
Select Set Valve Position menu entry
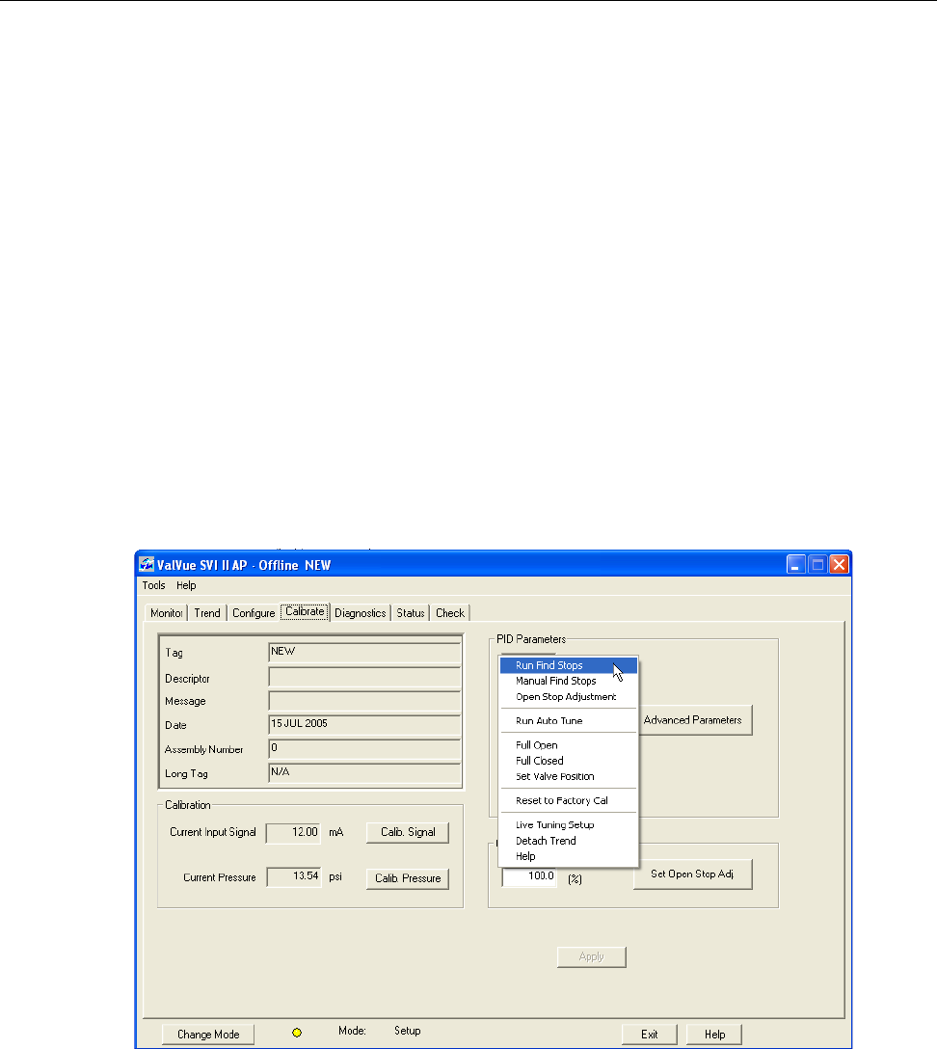[569, 777]
